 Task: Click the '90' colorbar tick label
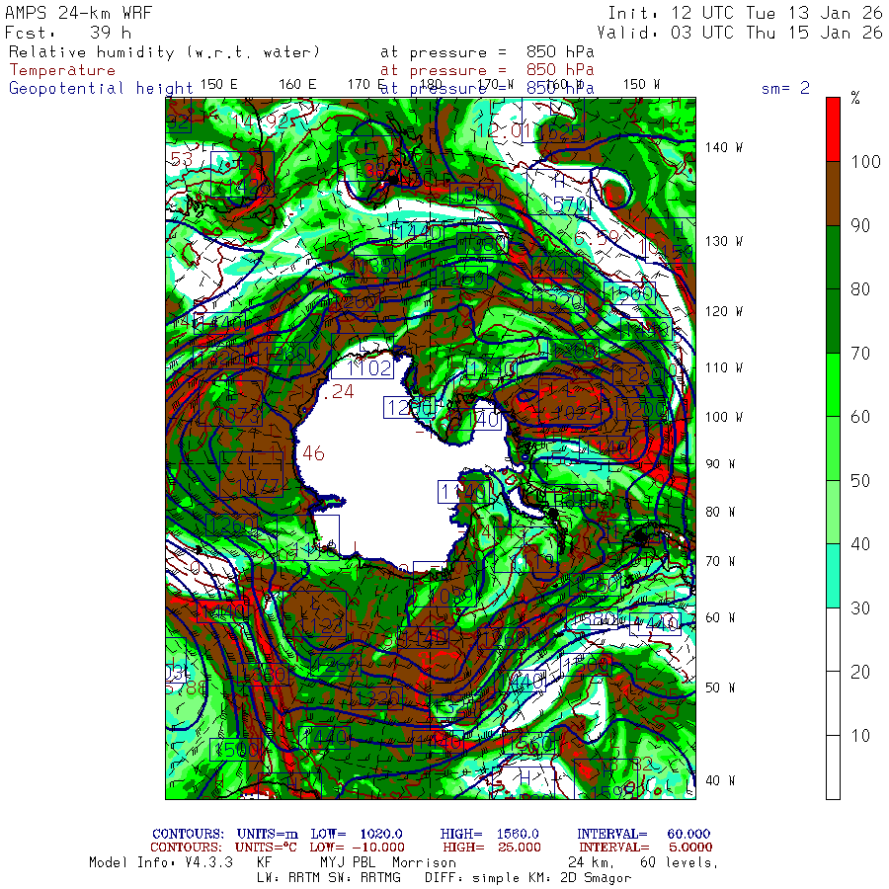coord(860,225)
